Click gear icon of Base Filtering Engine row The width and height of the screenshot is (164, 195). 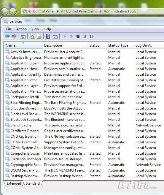(x=7, y=102)
